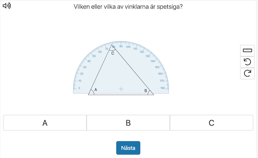
Task: Click the question text about spetsiga vinklar
Action: [x=128, y=7]
